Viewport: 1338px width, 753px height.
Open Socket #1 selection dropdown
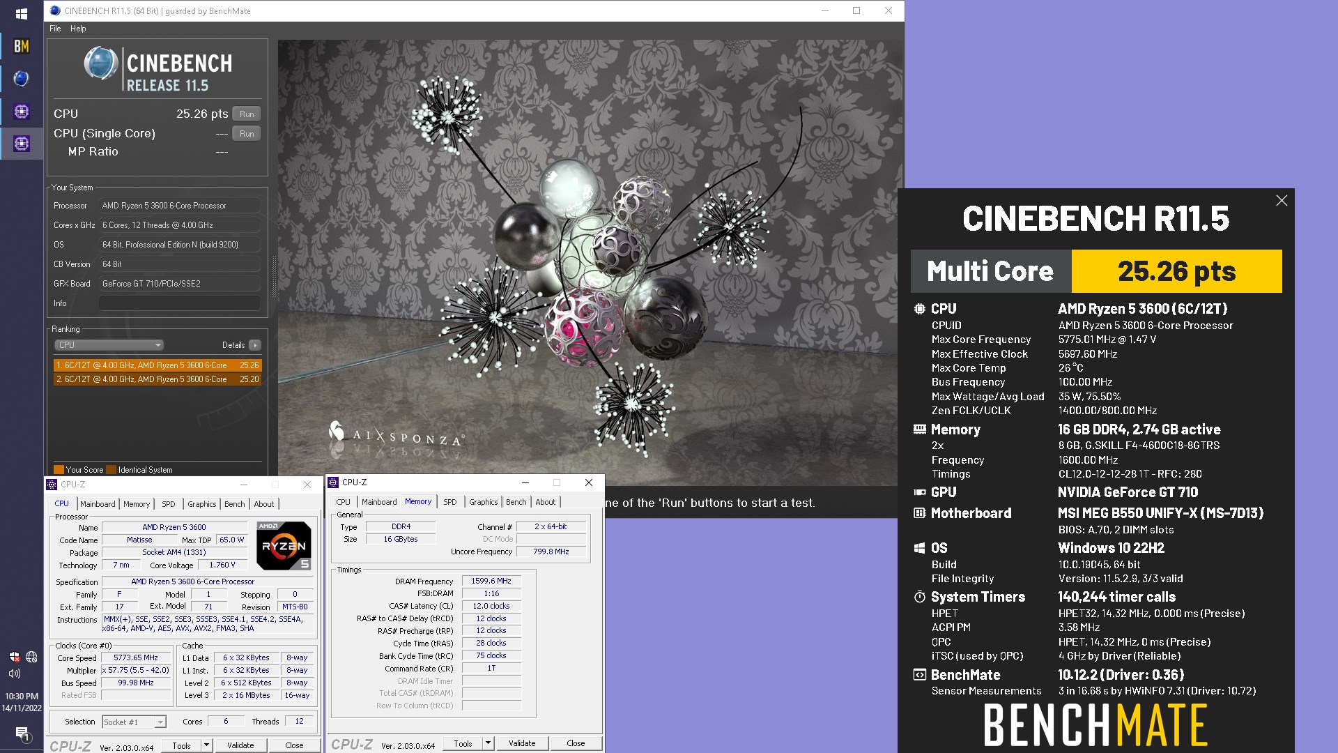tap(134, 722)
